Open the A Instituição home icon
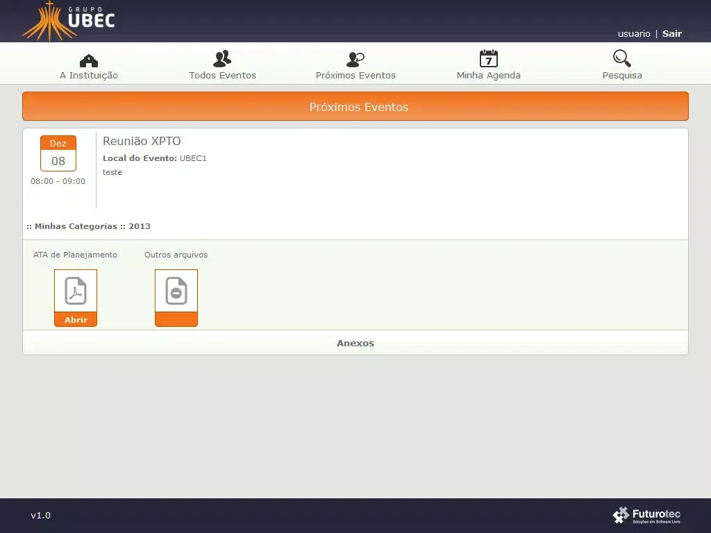 (88, 60)
